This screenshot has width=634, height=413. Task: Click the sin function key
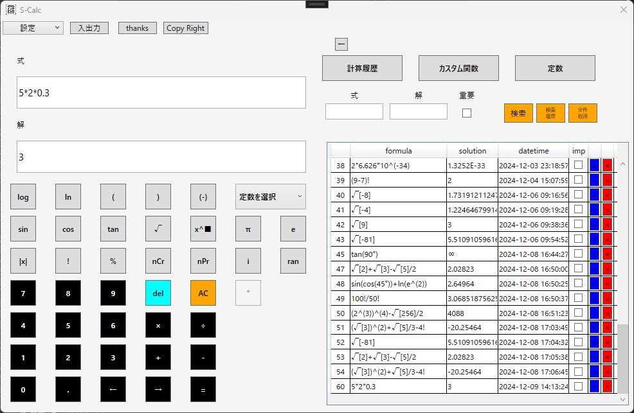coord(23,229)
